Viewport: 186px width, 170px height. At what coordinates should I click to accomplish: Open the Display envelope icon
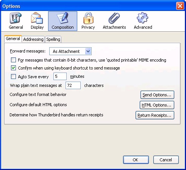pos(37,18)
